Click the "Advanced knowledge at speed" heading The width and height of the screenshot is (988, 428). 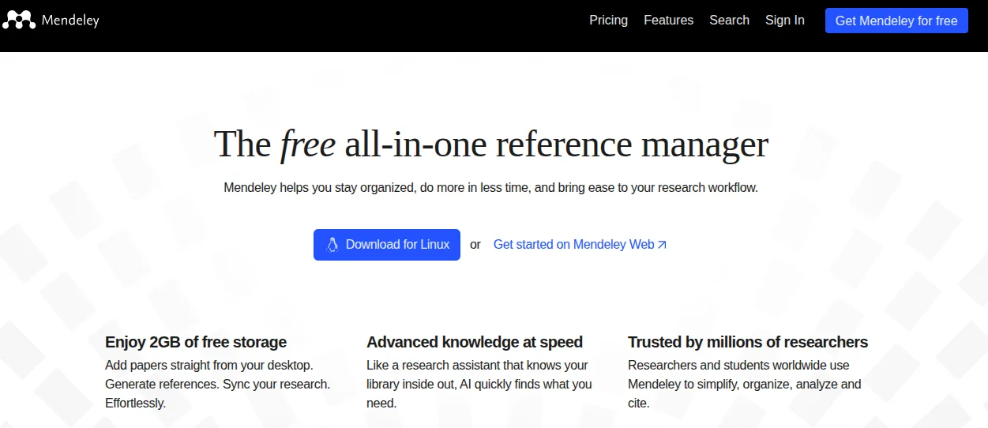(x=475, y=342)
